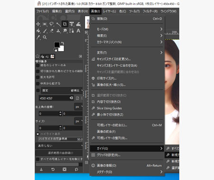Viewport: 214px width, 180px height.
Task: Expand the 変形(T) submenu
Action: 127,53
